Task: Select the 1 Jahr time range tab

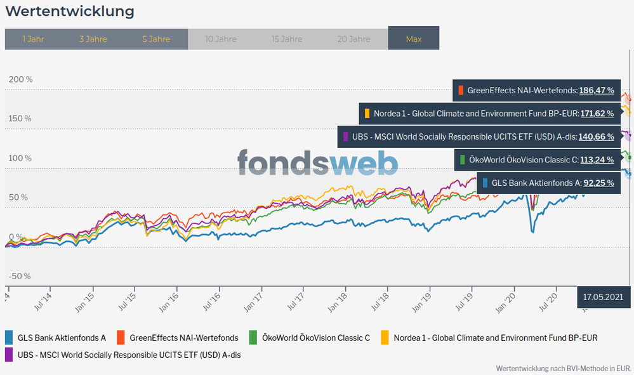Action: [33, 39]
